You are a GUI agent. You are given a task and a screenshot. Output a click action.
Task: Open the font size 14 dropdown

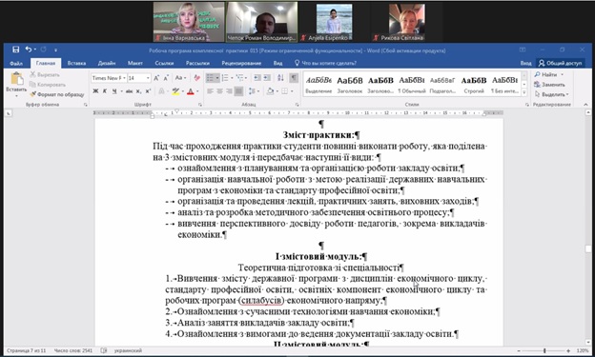[x=139, y=78]
